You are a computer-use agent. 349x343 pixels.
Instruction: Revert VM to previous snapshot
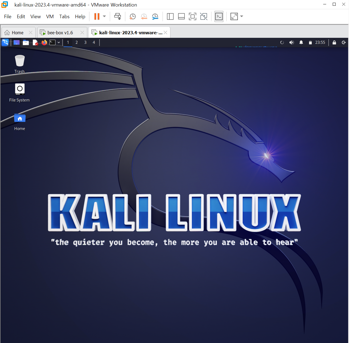pos(144,17)
